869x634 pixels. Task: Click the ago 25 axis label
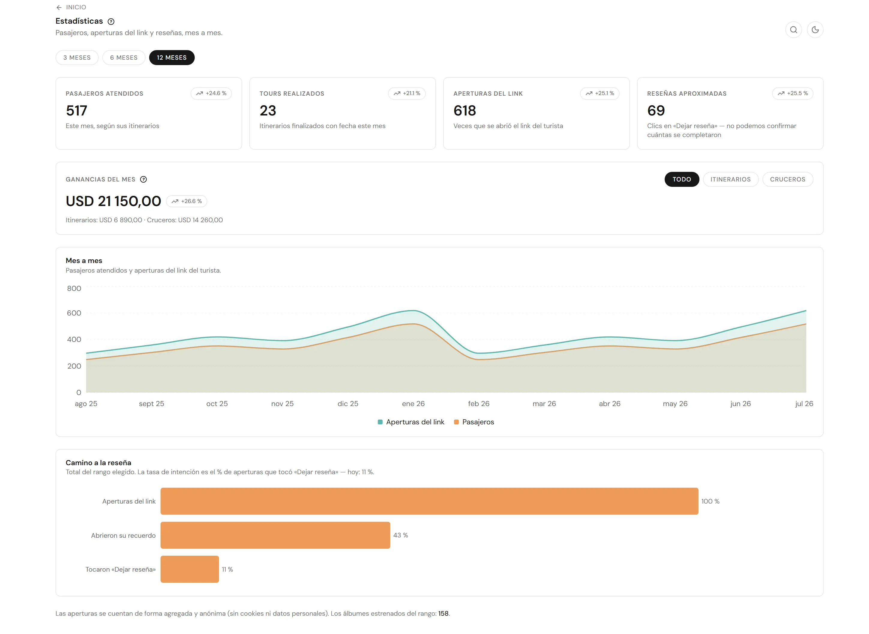point(86,404)
